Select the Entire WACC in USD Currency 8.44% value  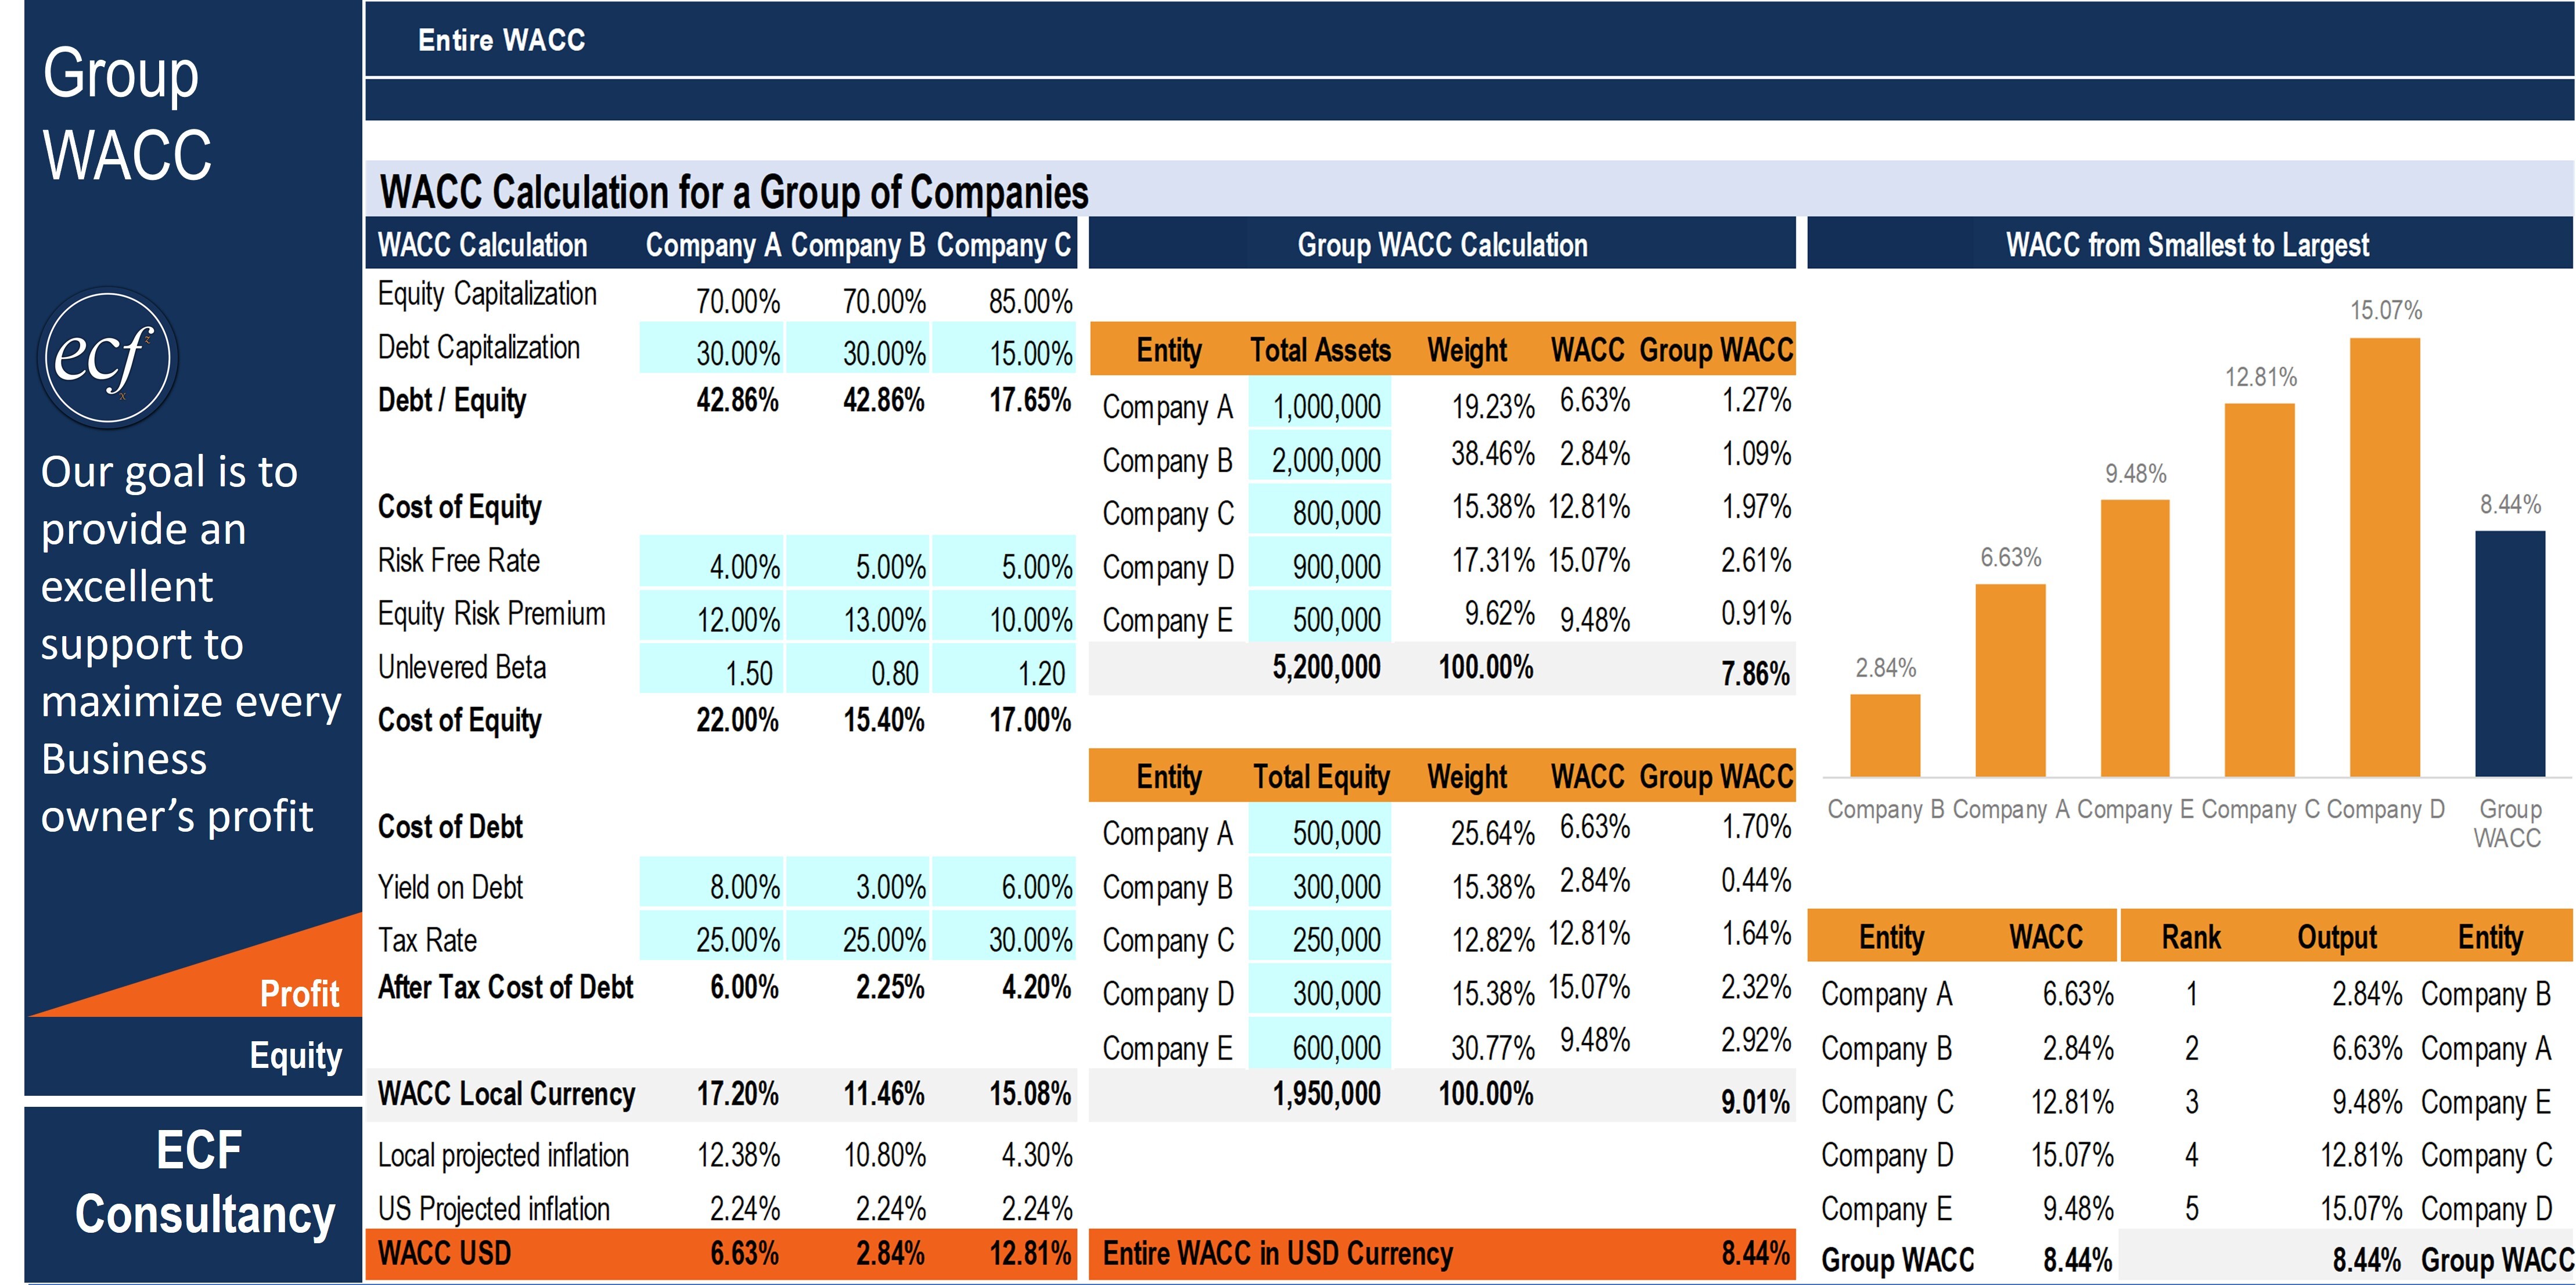coord(1755,1253)
